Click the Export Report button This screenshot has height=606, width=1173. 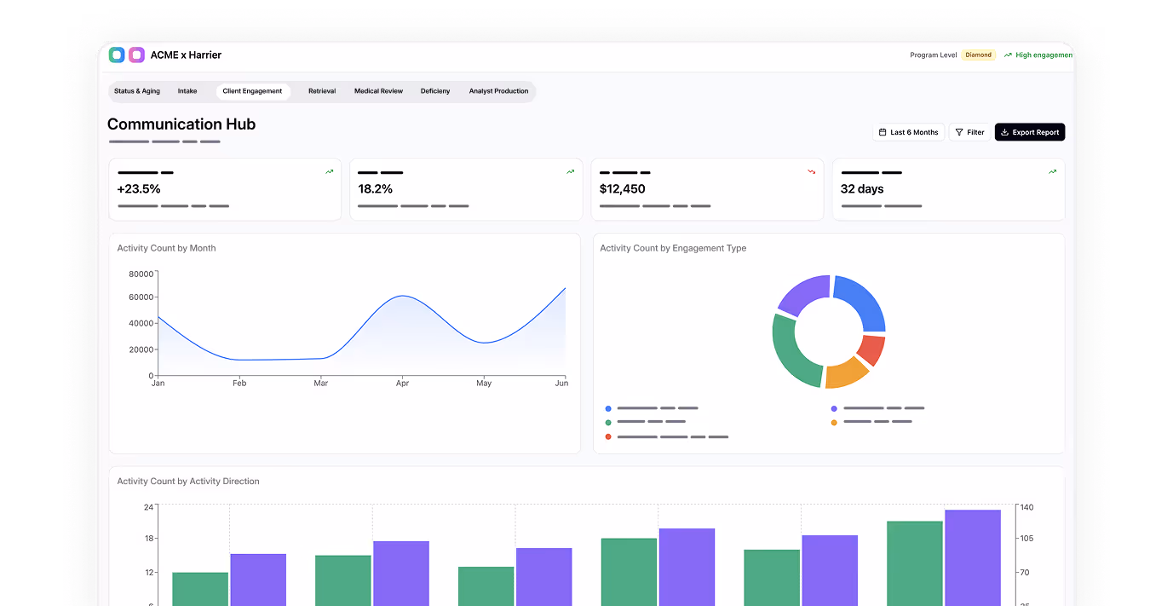(x=1029, y=132)
